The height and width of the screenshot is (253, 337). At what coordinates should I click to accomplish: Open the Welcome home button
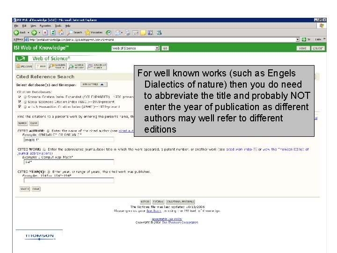[24, 66]
